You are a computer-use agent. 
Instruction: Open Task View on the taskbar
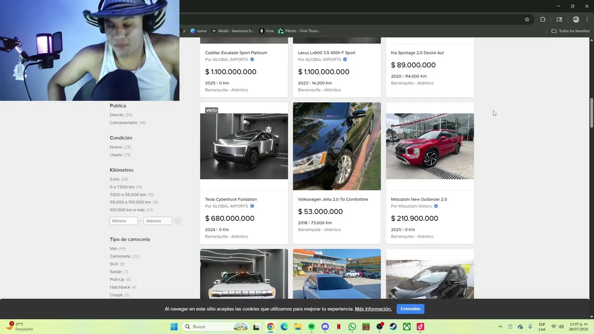256,327
